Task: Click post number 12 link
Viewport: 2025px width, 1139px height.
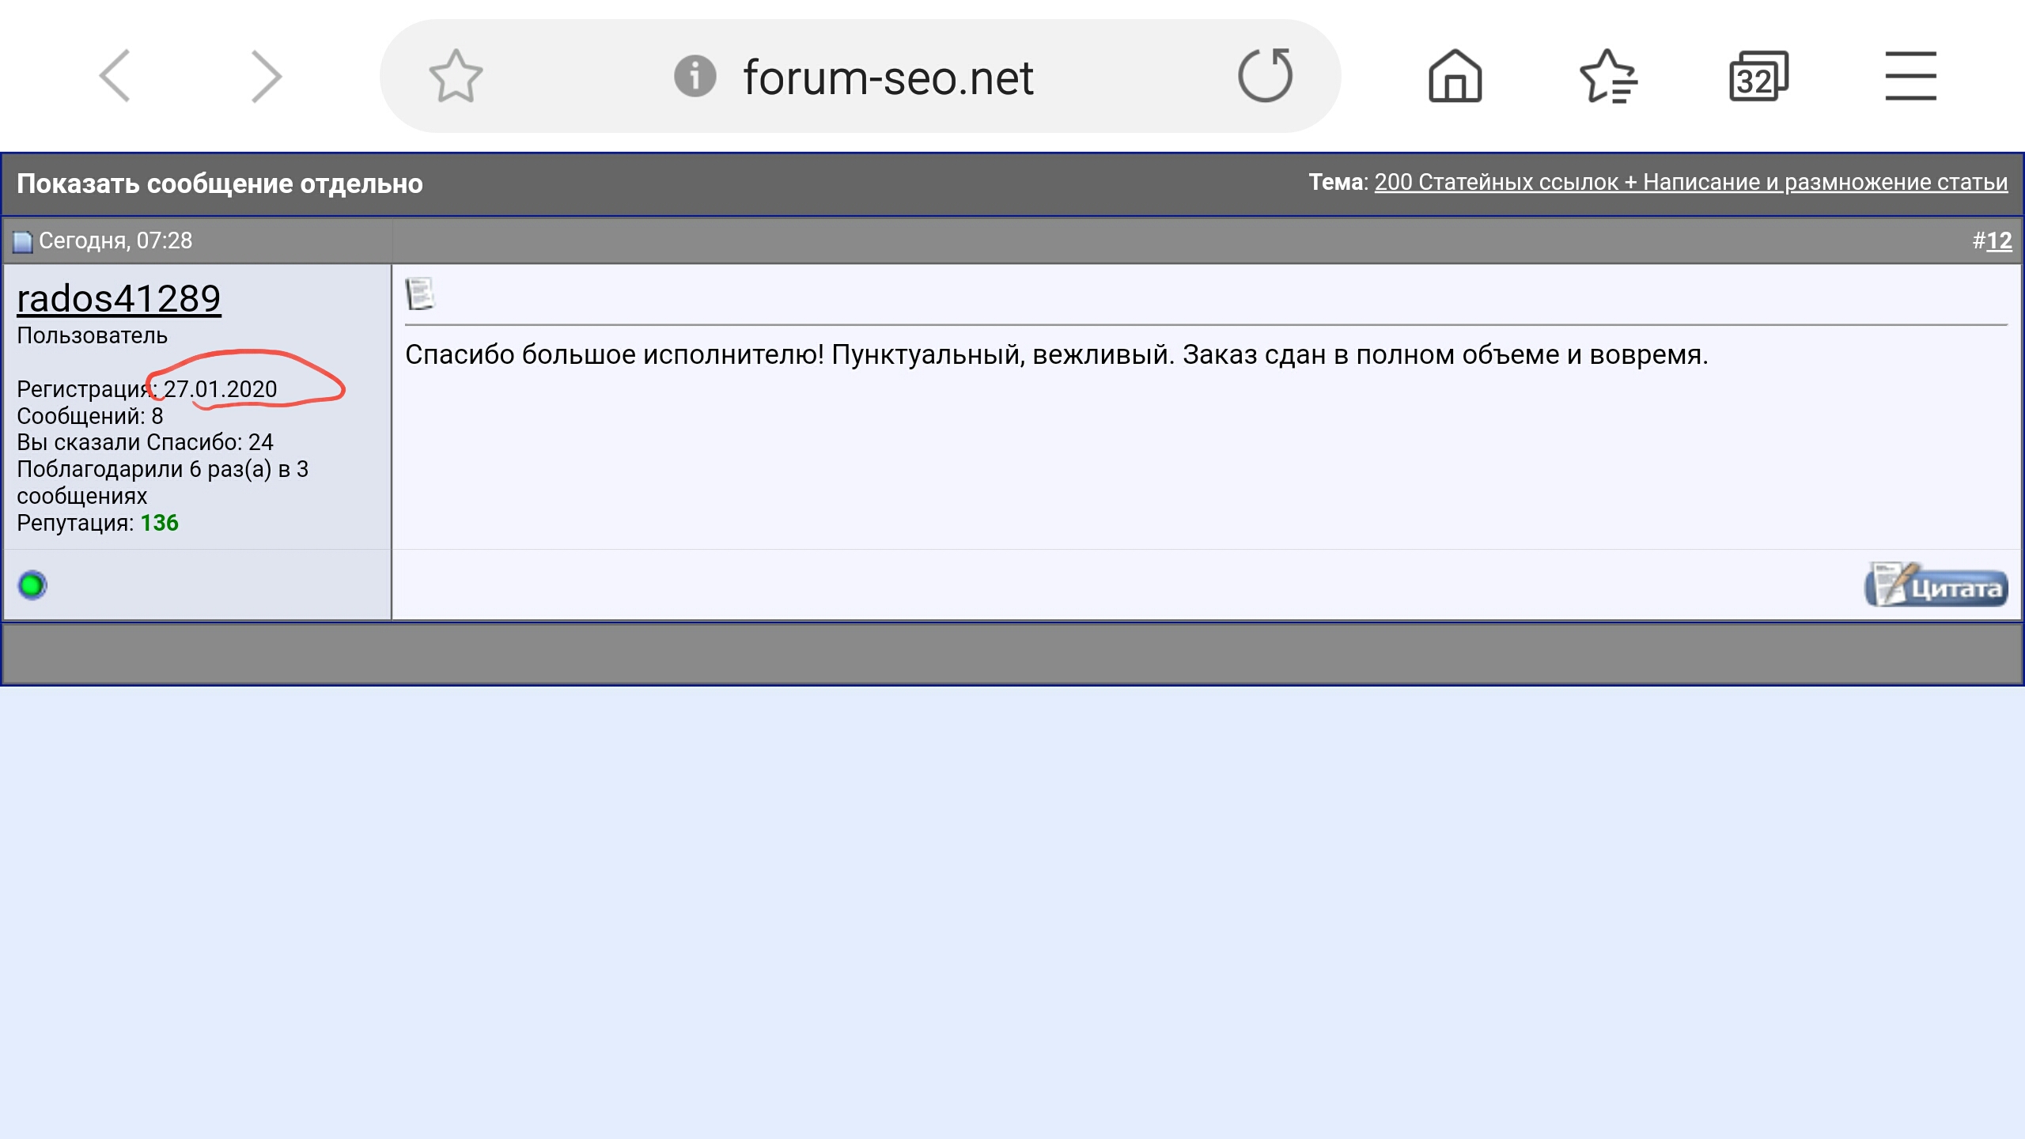Action: (1999, 240)
